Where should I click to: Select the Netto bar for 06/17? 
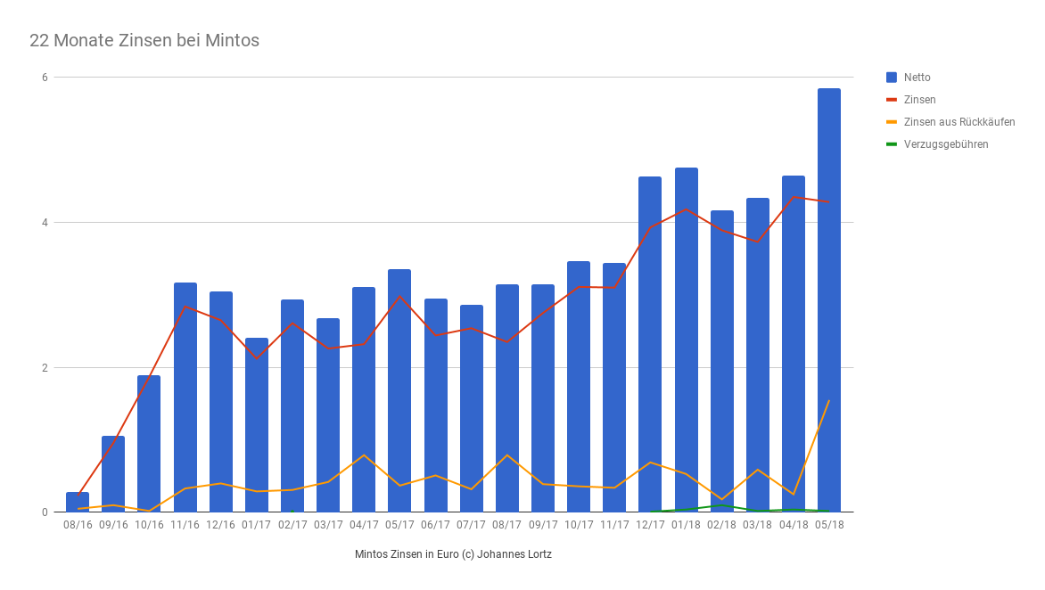pos(436,406)
